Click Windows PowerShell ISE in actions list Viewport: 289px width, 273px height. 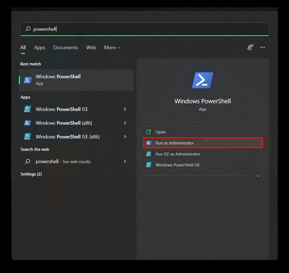pos(178,165)
